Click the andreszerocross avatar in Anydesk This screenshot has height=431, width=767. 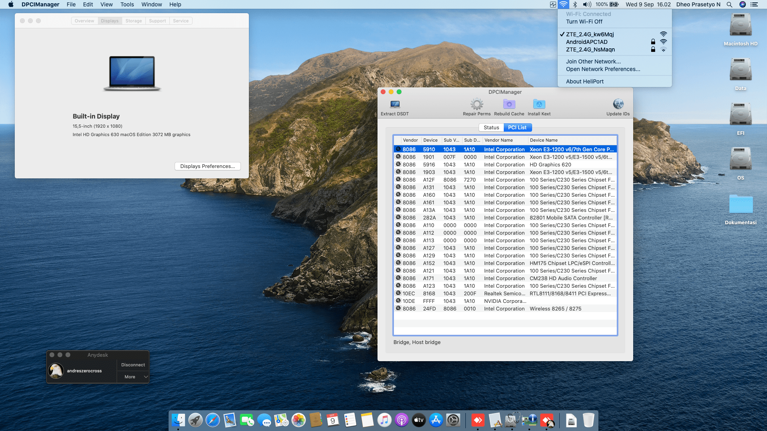tap(56, 371)
